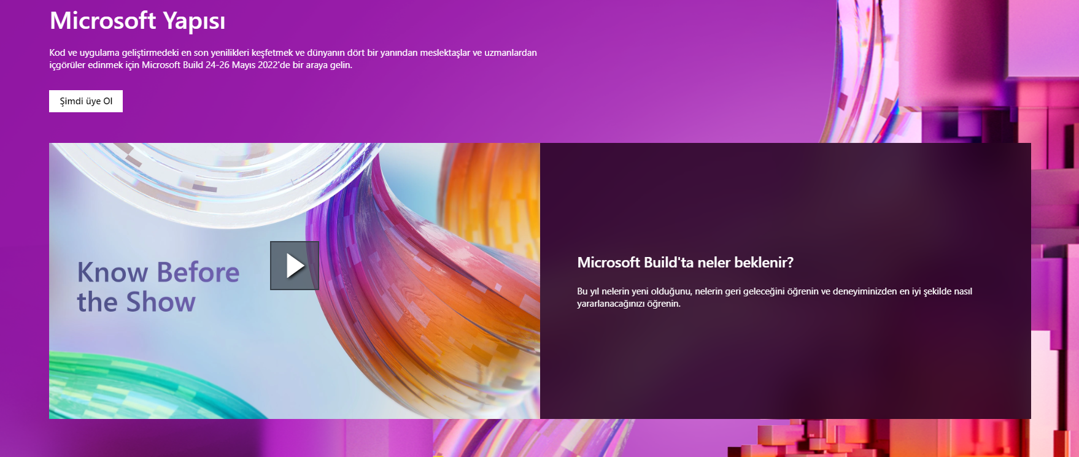Open the 'Know Before the Show' video thumbnail
The width and height of the screenshot is (1079, 457).
coord(295,281)
